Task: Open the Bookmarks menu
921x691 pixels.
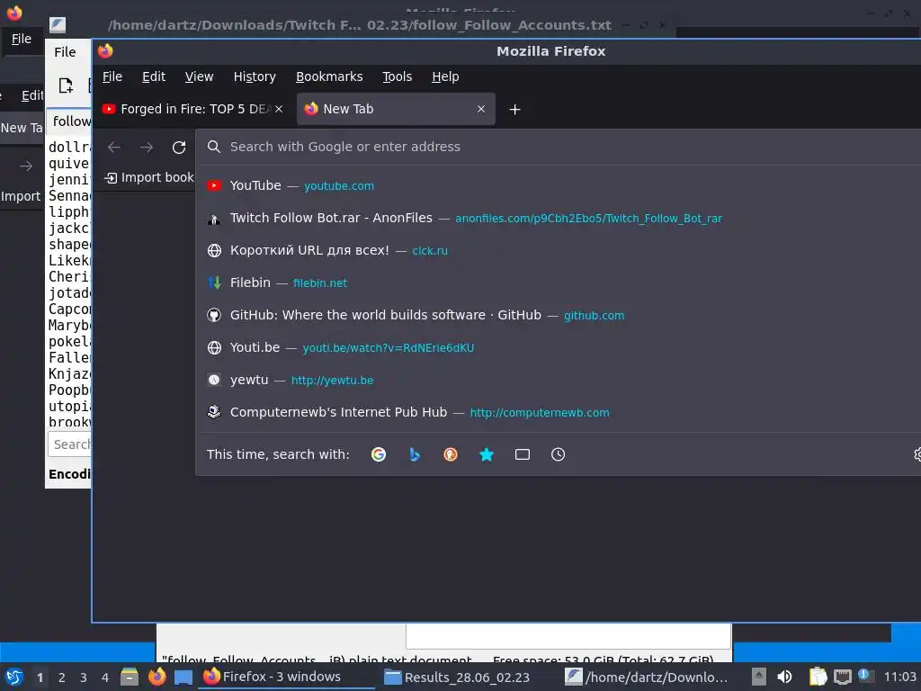Action: (329, 76)
